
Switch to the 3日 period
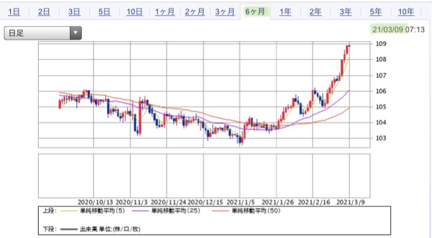[74, 12]
